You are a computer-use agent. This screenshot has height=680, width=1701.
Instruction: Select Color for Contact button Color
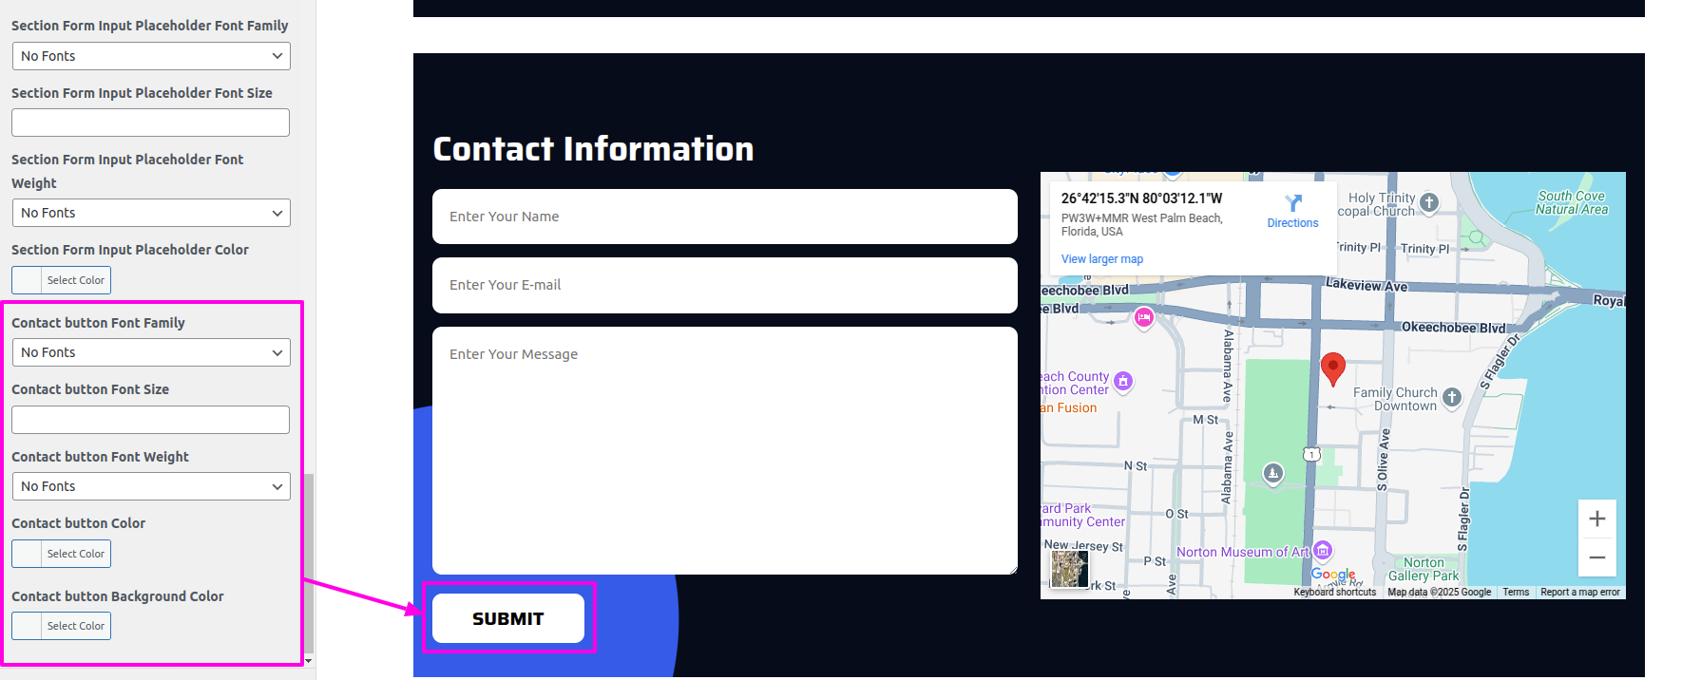coord(61,554)
